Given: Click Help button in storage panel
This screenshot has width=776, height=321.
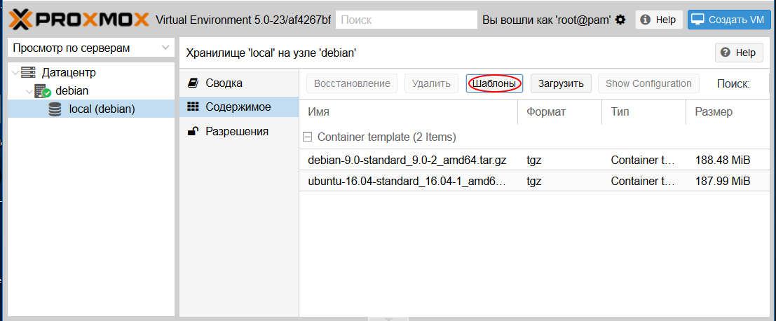Looking at the screenshot, I should pos(738,53).
